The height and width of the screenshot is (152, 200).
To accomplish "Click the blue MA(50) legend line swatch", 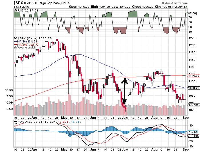I will (x=15, y=42).
